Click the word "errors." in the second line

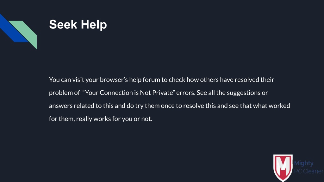pyautogui.click(x=186, y=93)
